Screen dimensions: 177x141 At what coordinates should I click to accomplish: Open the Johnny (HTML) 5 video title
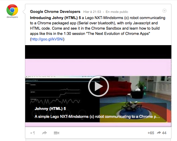[50, 109]
